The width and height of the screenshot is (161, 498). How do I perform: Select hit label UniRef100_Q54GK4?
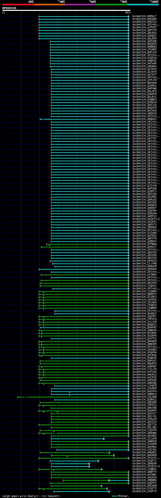tap(144, 269)
